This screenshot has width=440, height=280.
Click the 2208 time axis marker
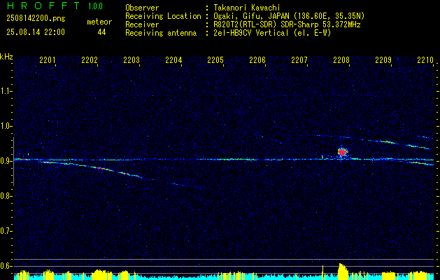pos(341,59)
